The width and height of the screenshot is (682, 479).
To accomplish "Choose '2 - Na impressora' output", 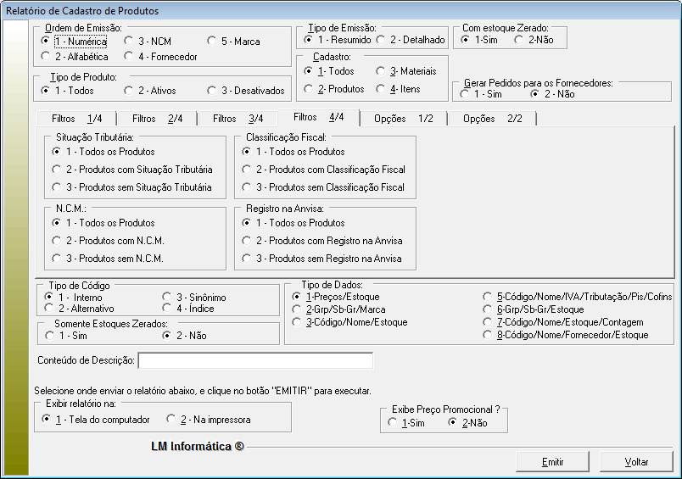I will click(x=172, y=420).
